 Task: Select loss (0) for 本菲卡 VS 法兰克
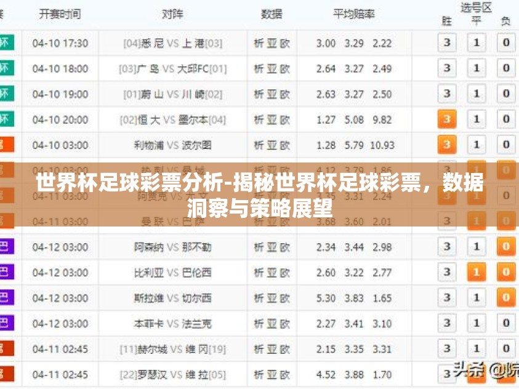505,323
